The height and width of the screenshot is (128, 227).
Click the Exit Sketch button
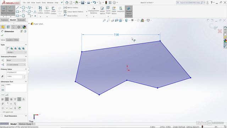pos(3,10)
